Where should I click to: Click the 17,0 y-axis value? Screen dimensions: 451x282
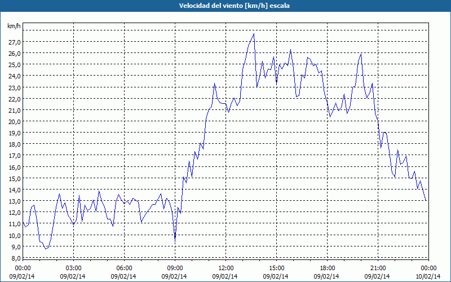pos(15,156)
